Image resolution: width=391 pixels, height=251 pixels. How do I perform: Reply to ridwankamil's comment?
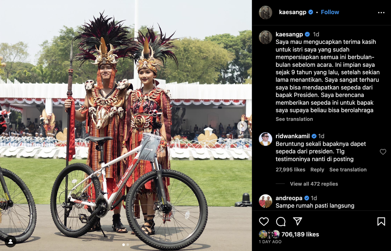click(x=317, y=170)
